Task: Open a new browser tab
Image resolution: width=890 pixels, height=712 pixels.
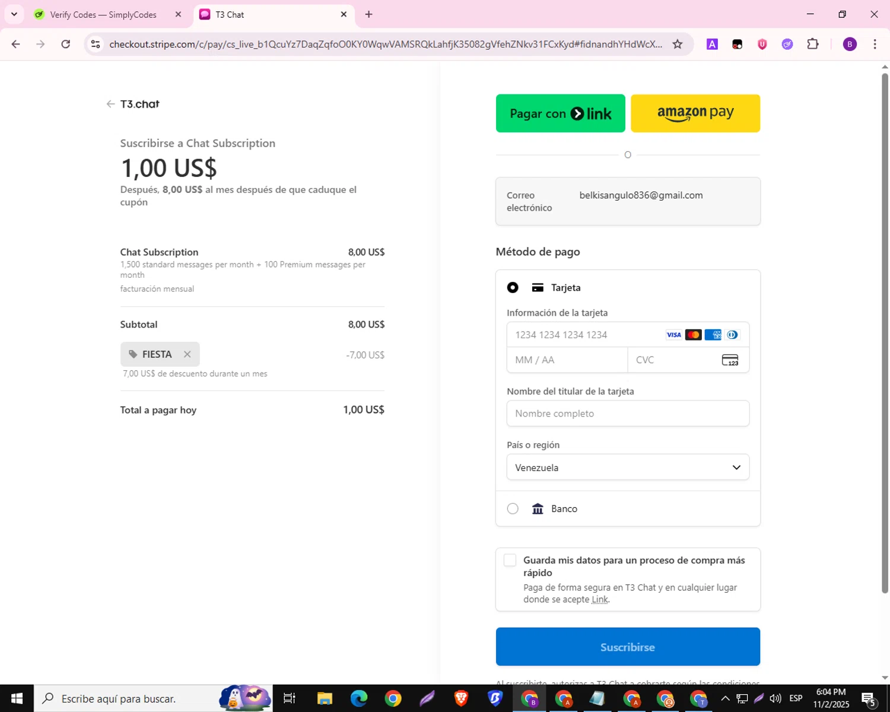Action: (x=368, y=14)
